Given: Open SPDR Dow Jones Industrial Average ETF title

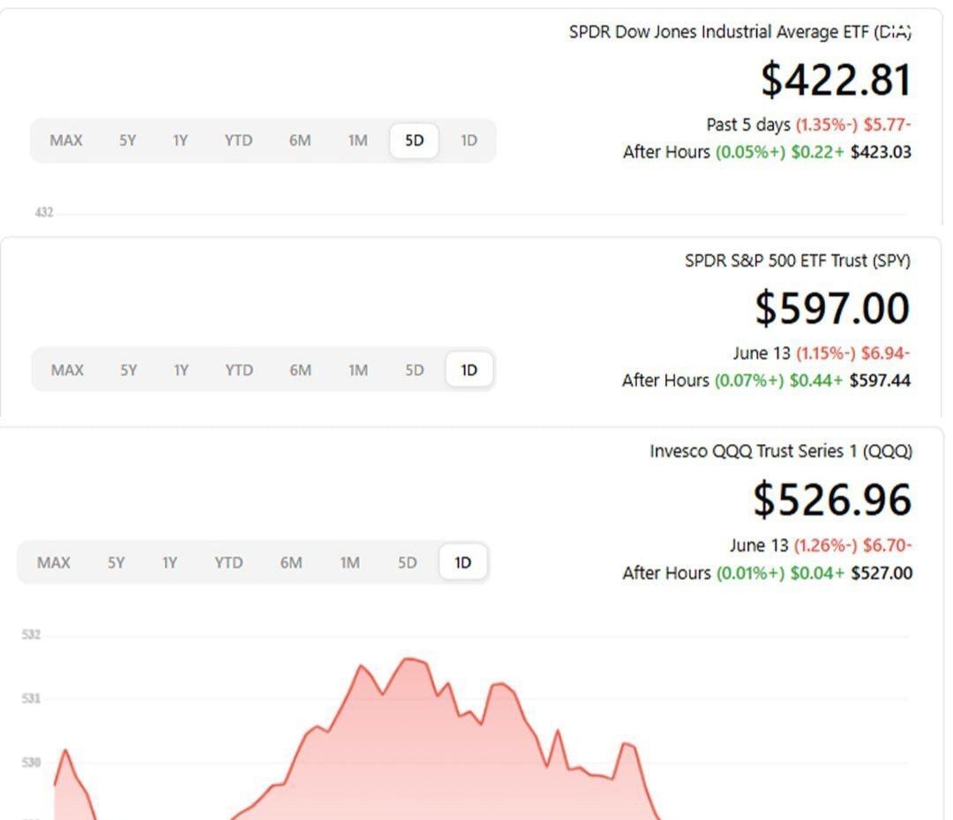Looking at the screenshot, I should [739, 33].
